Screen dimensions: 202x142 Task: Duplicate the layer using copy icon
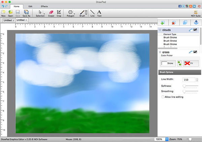(x=185, y=23)
